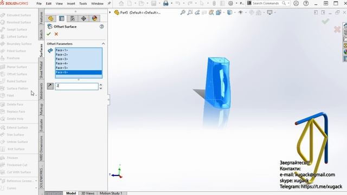
Task: Cancel with the viewport corner red X
Action: [x=337, y=29]
